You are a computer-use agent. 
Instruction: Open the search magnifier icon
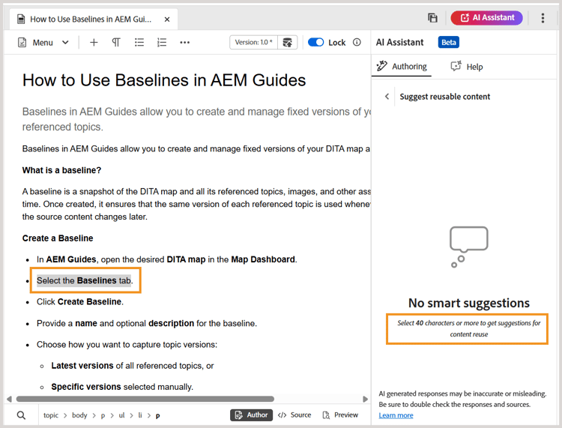tap(22, 415)
